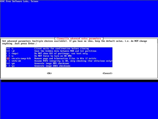The image size is (158, 119).
Task: Enable the -gs SHA1 checksums checkbox
Action: tap(8, 66)
